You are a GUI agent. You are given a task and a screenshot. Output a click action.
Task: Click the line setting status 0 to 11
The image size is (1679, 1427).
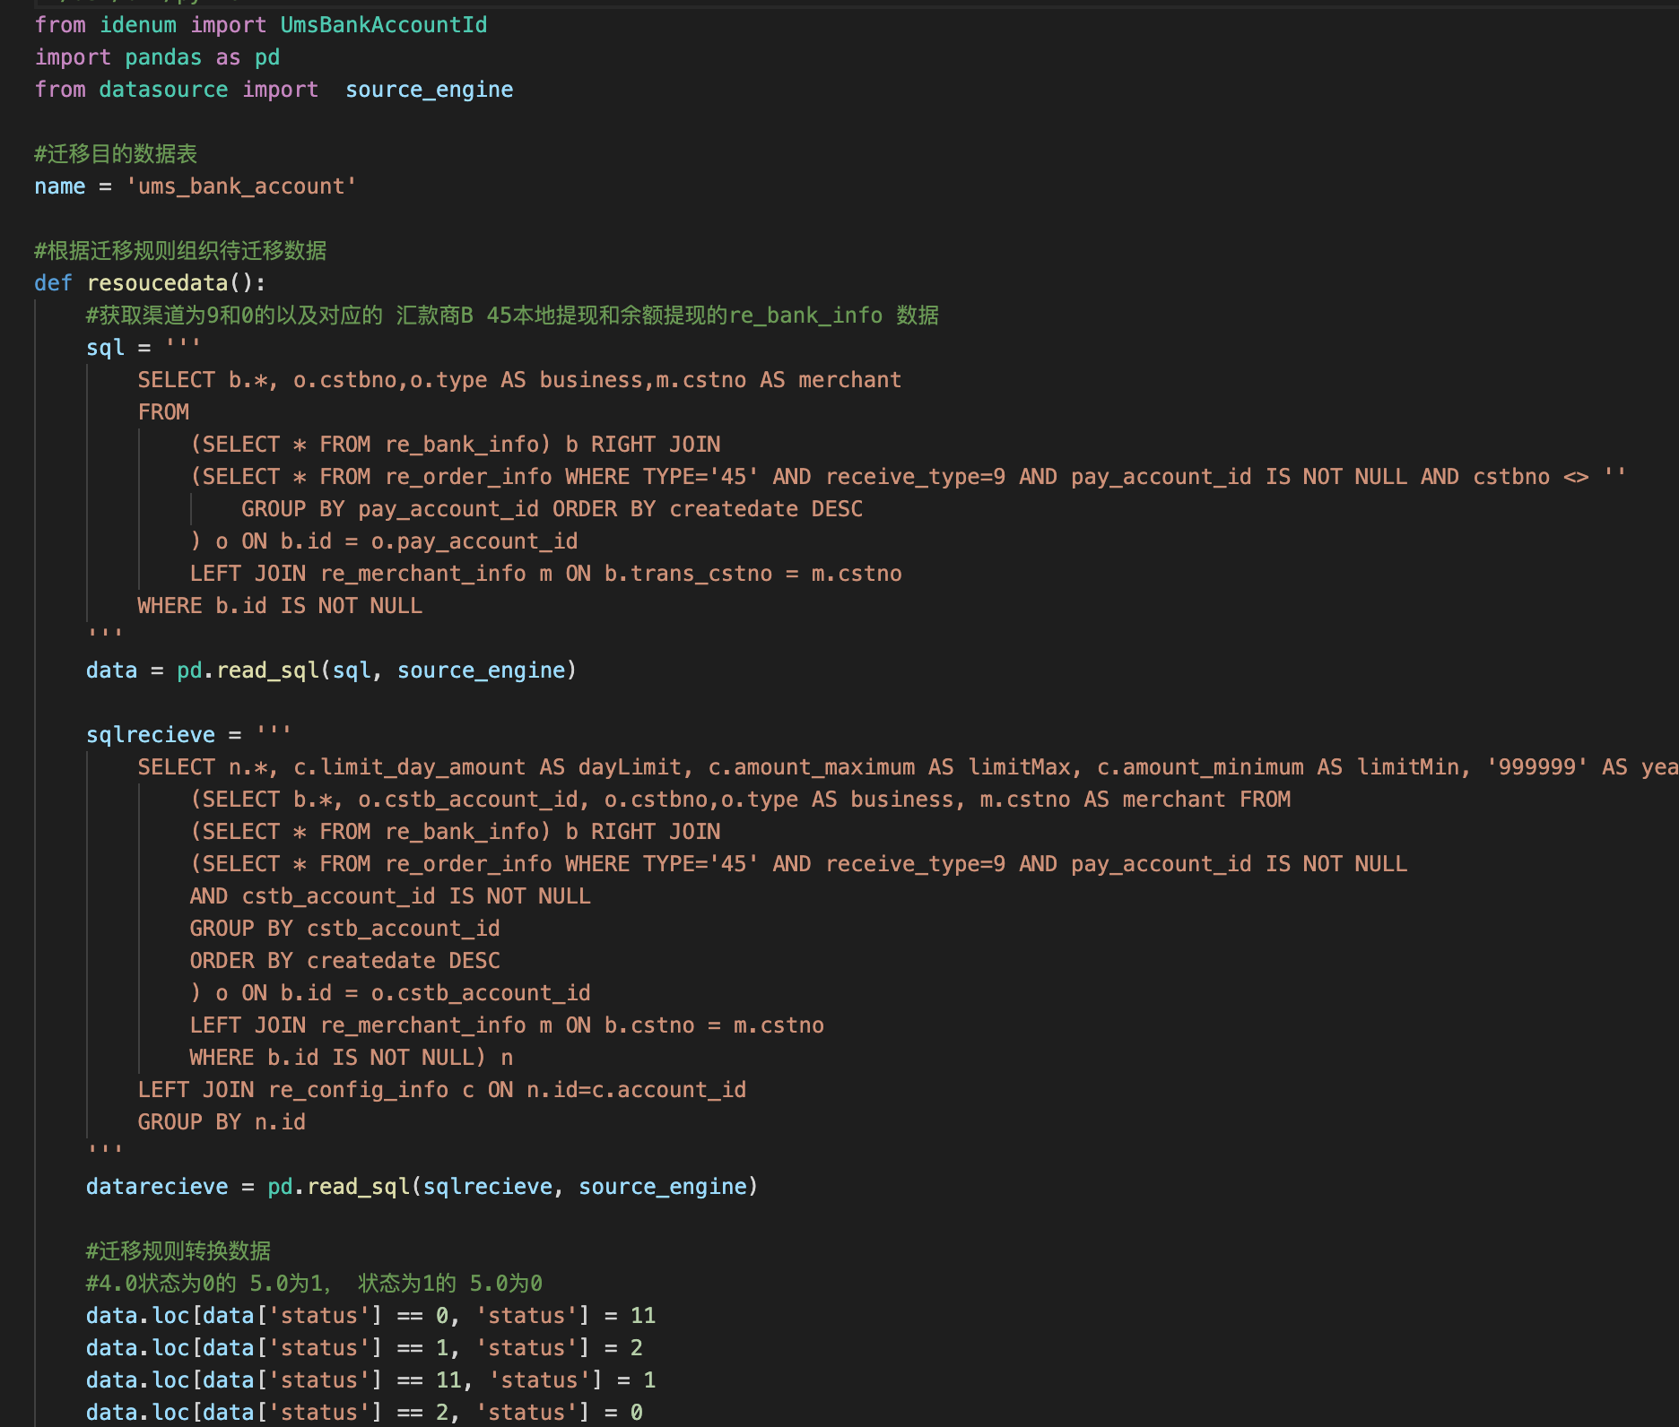370,1316
